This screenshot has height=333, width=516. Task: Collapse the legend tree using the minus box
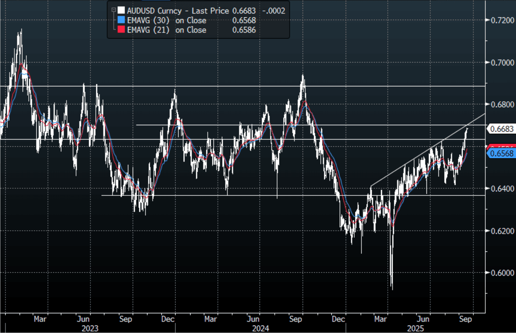click(113, 10)
